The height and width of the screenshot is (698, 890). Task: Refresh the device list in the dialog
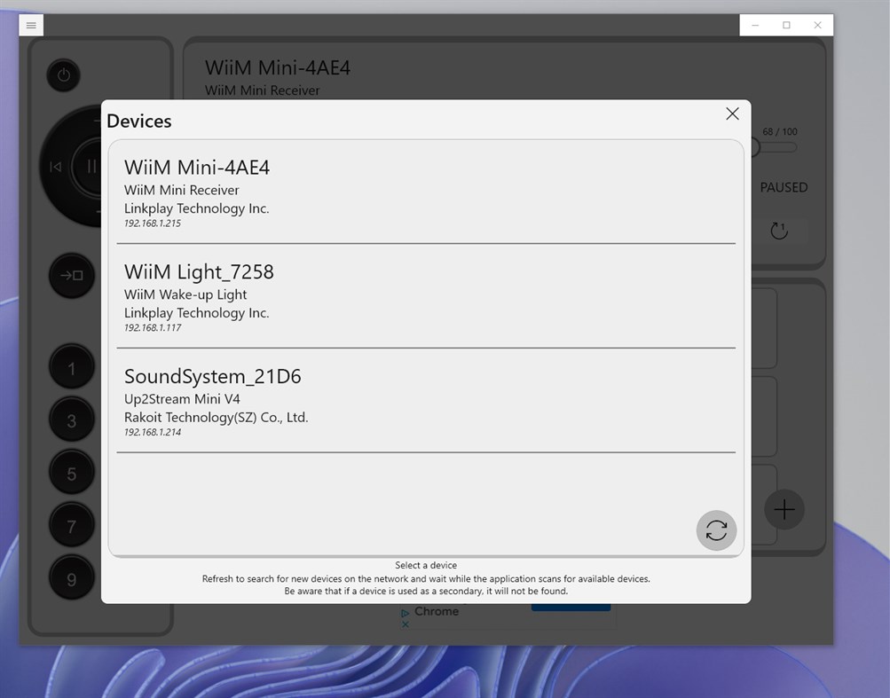pos(715,529)
